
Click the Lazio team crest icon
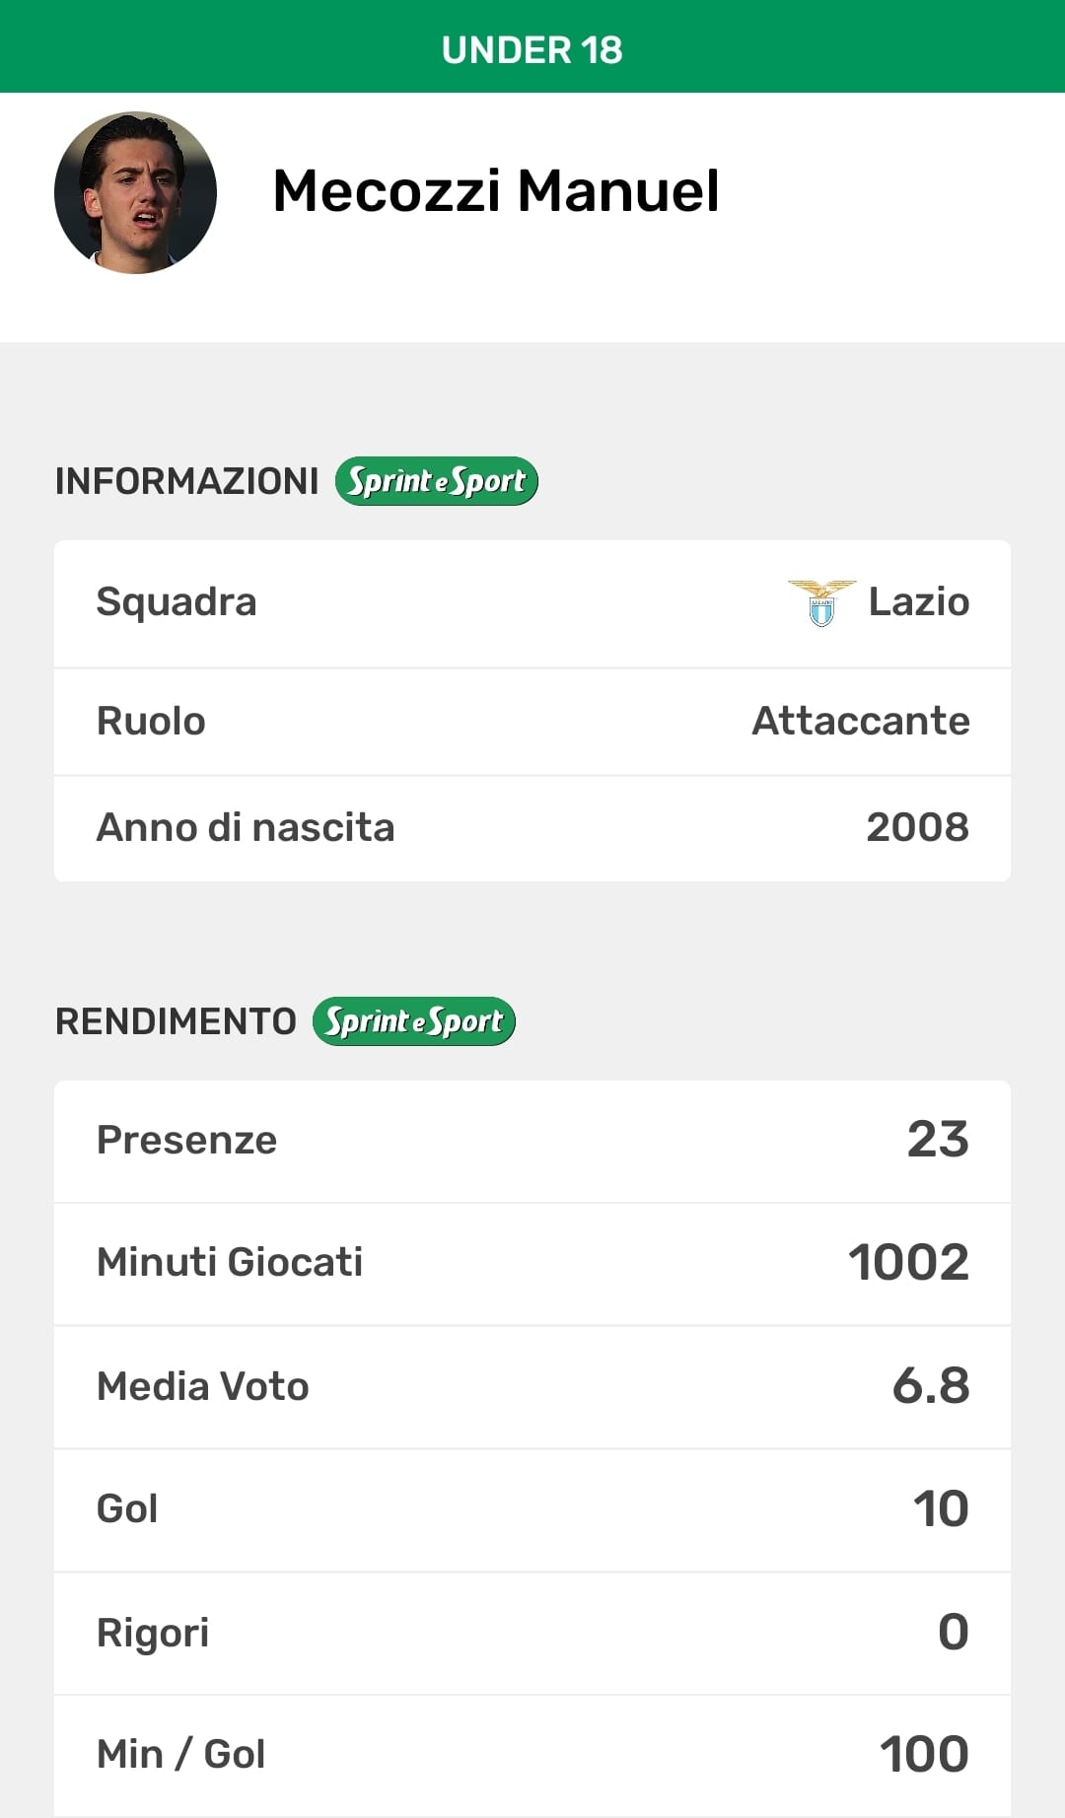point(821,602)
